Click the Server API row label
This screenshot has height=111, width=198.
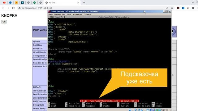coord(38,49)
